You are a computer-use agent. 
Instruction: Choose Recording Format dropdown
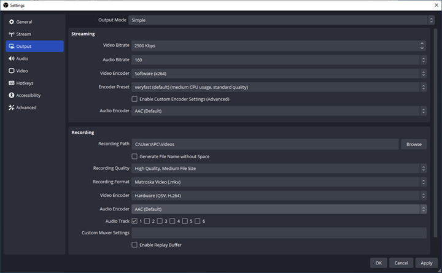pyautogui.click(x=279, y=182)
